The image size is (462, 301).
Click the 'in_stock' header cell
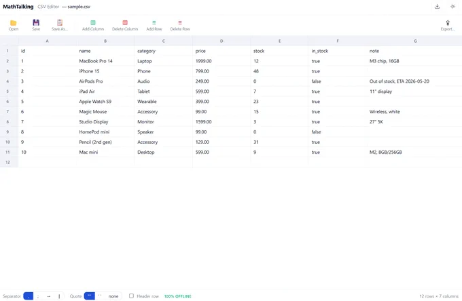(x=338, y=51)
